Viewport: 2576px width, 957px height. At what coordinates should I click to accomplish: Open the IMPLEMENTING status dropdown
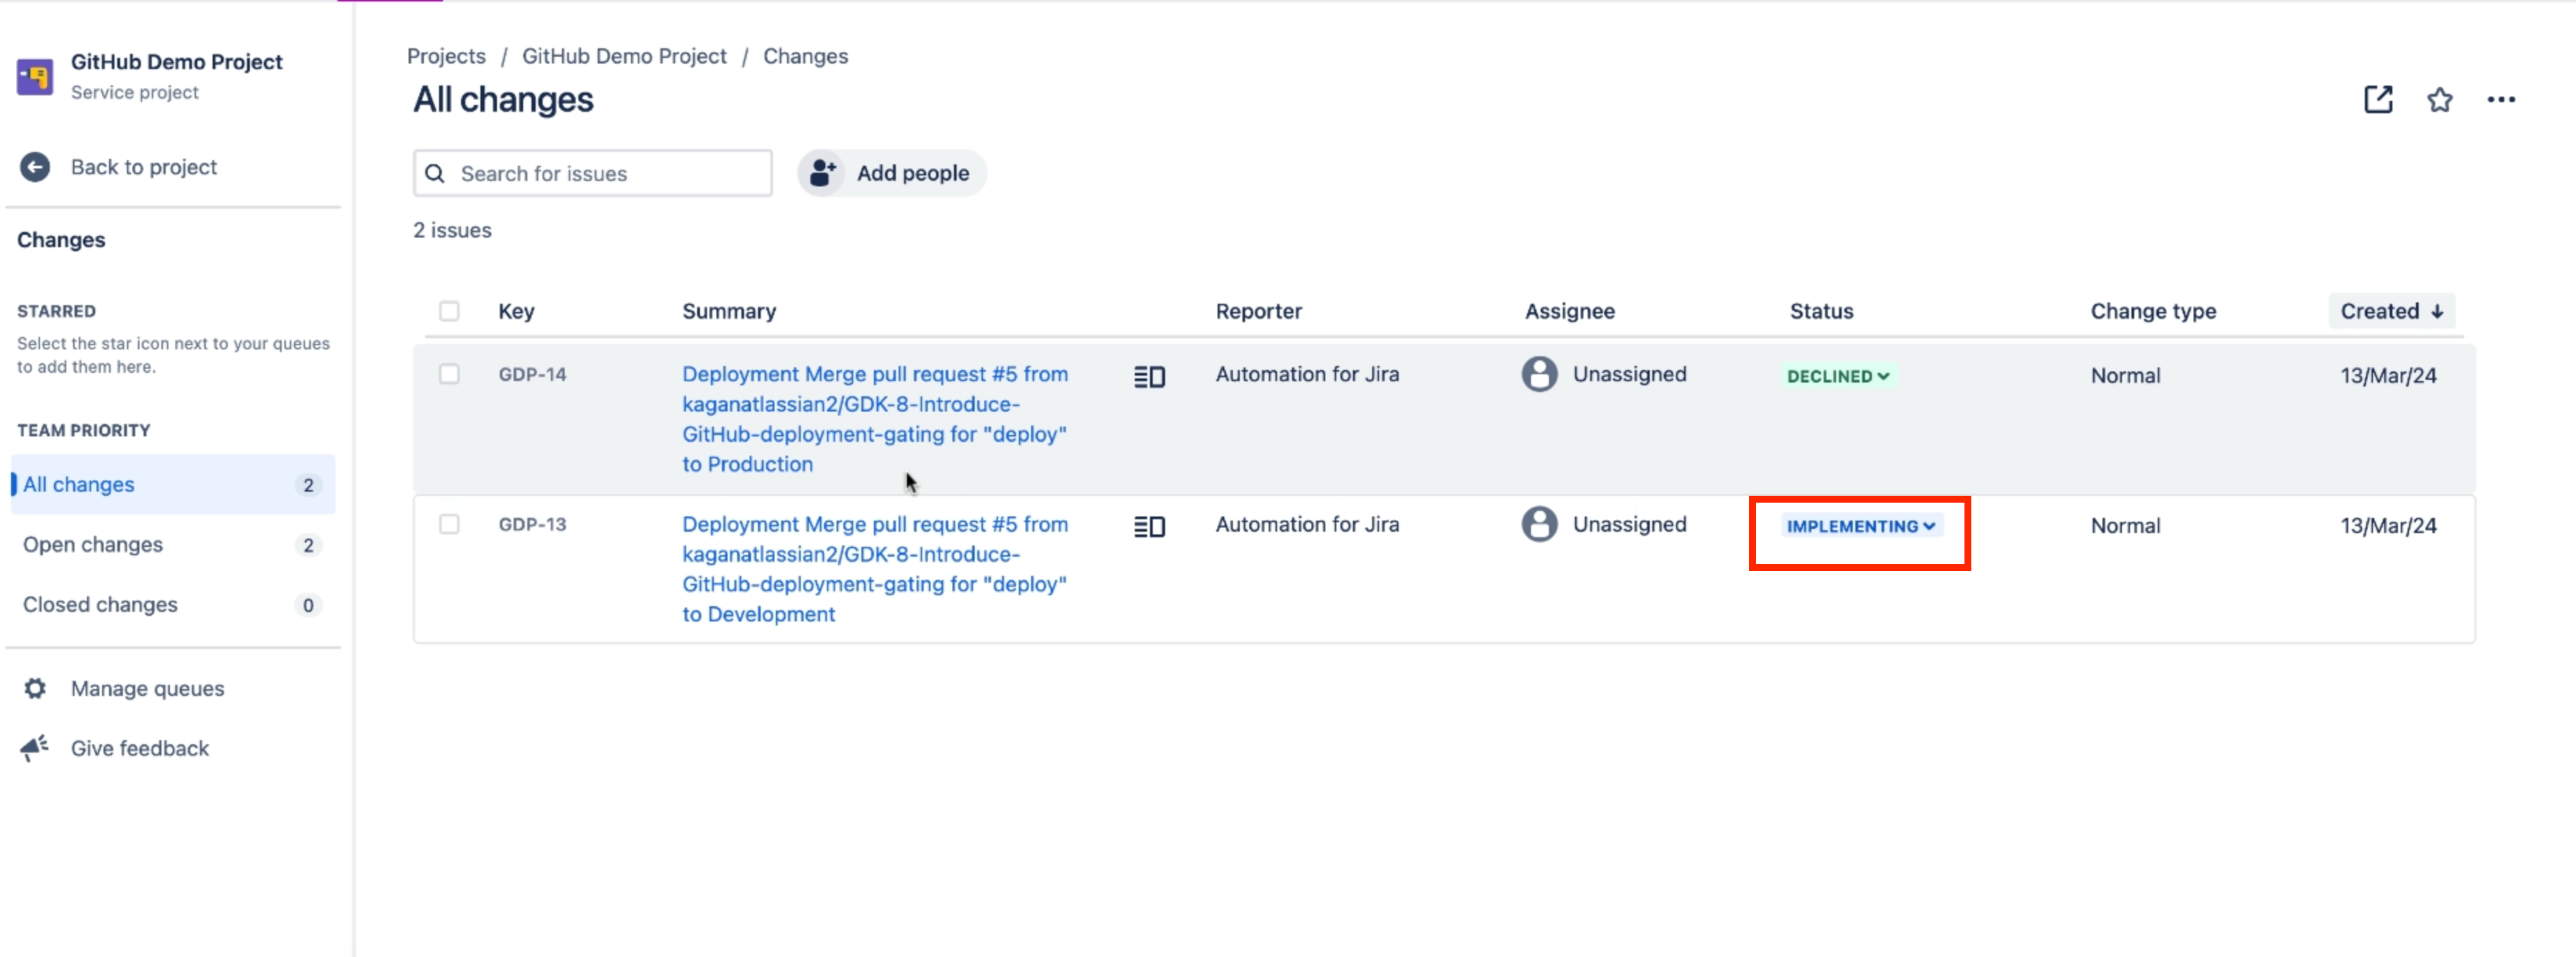pyautogui.click(x=1859, y=525)
